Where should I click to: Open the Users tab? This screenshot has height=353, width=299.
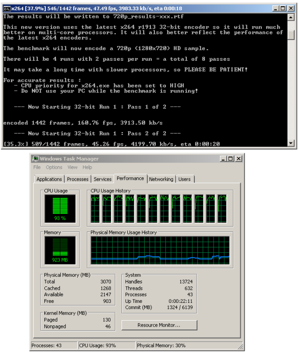pos(185,179)
